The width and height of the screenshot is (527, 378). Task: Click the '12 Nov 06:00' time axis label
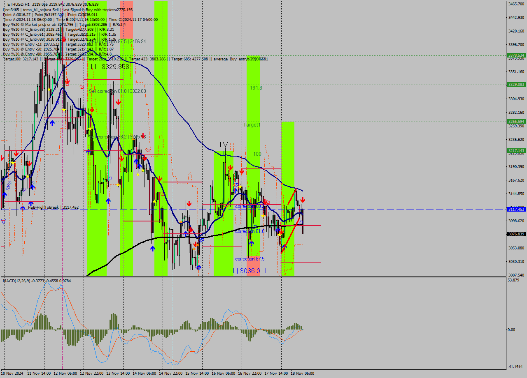(66, 373)
